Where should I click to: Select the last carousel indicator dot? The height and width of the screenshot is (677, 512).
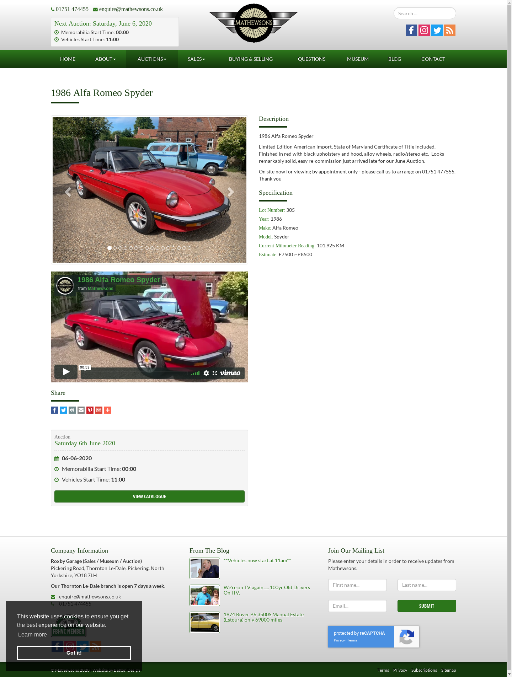click(190, 248)
